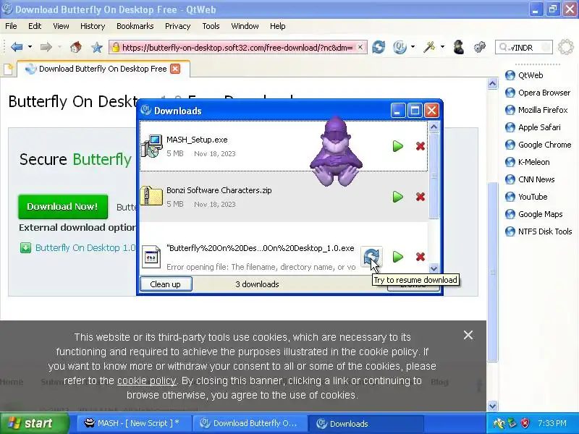Click Try to resume download icon
Viewport: 579px width, 434px height.
pyautogui.click(x=371, y=257)
